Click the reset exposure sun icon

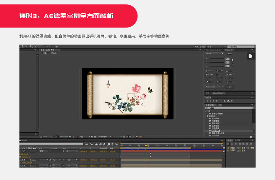coord(137,137)
